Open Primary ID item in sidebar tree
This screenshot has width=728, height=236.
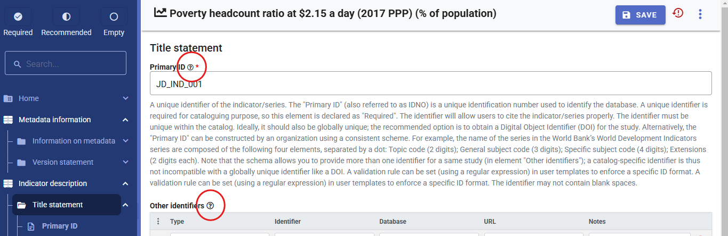point(59,226)
